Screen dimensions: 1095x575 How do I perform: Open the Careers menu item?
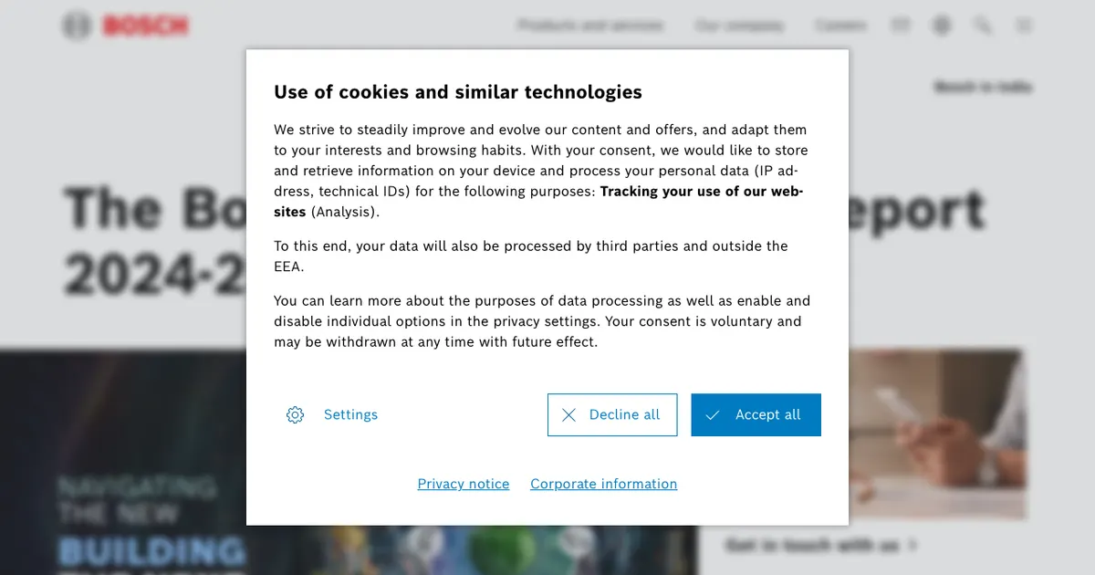(x=840, y=26)
